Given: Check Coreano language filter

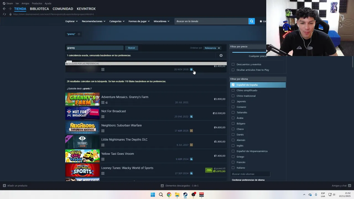Looking at the screenshot, I should (233, 107).
